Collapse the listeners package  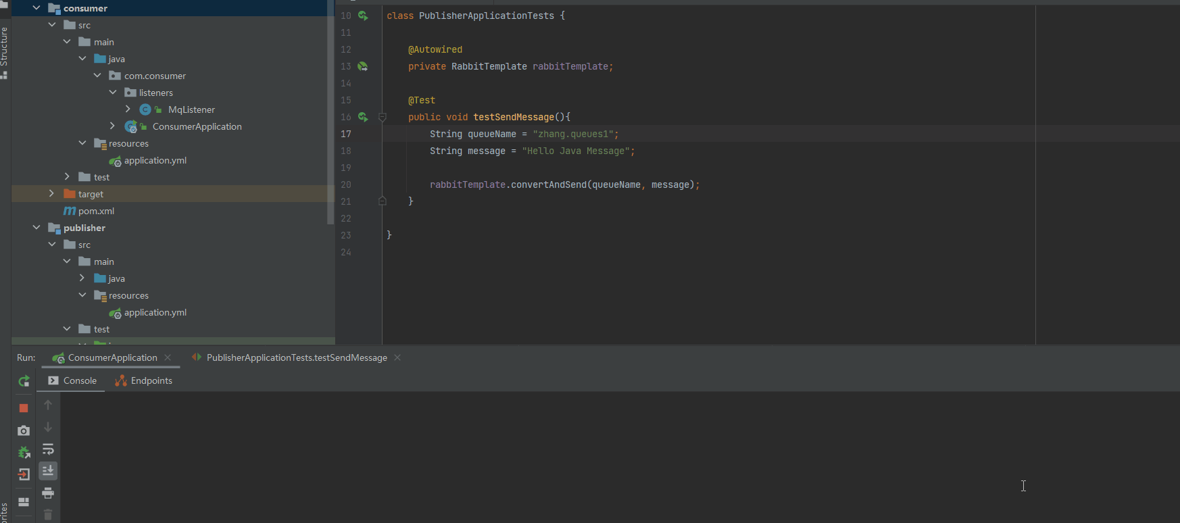pyautogui.click(x=113, y=93)
